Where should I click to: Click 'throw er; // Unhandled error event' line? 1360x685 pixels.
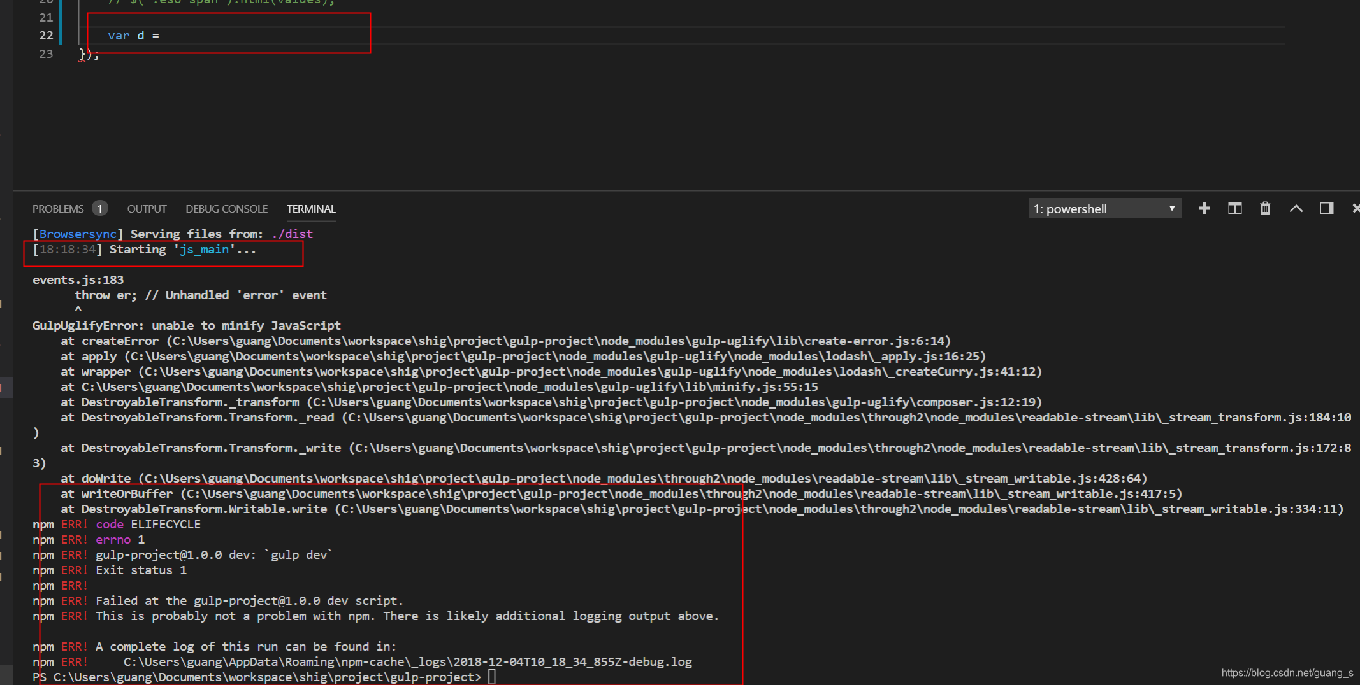[x=201, y=295]
